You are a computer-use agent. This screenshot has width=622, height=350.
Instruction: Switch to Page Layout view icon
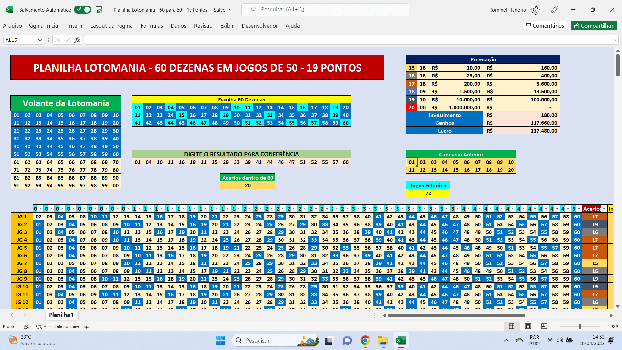click(528, 326)
